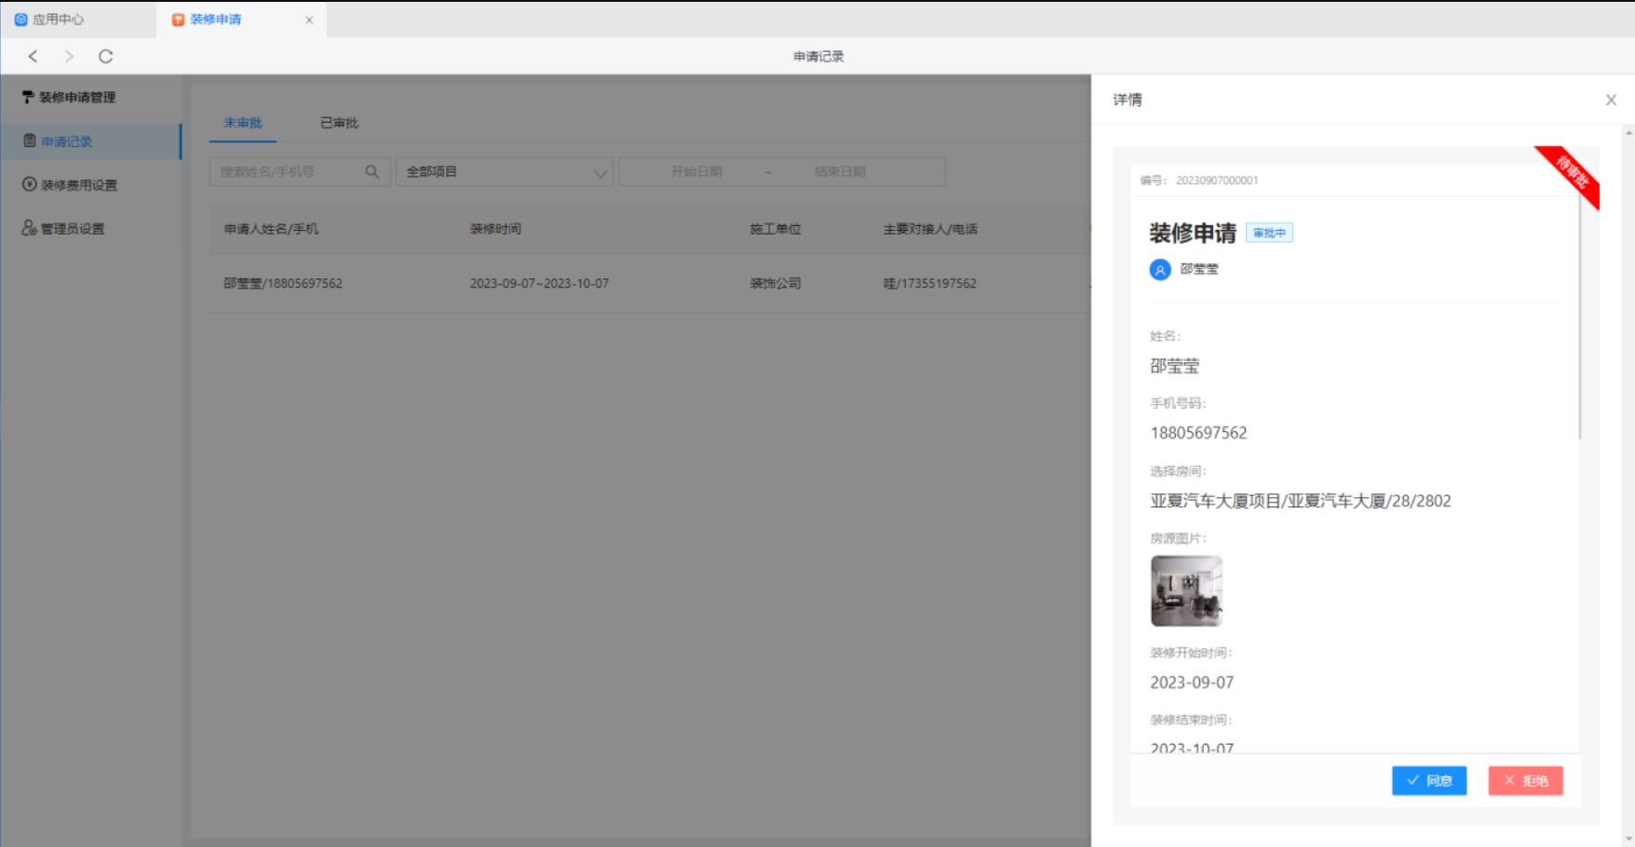Click the browser back arrow icon

coord(34,57)
